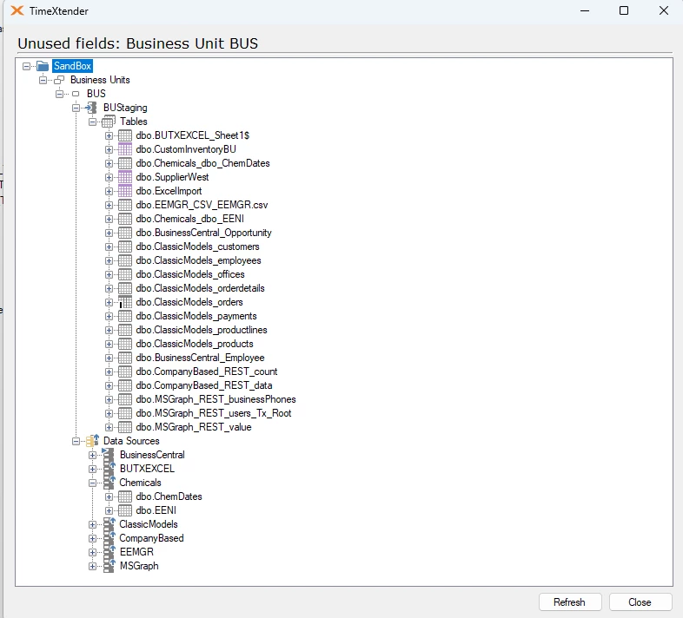Click the Business Units node icon
The height and width of the screenshot is (618, 683).
pos(59,80)
